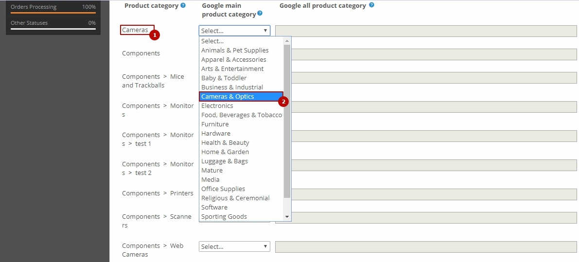Click the scroll up arrow in dropdown list
The image size is (579, 262).
(287, 41)
